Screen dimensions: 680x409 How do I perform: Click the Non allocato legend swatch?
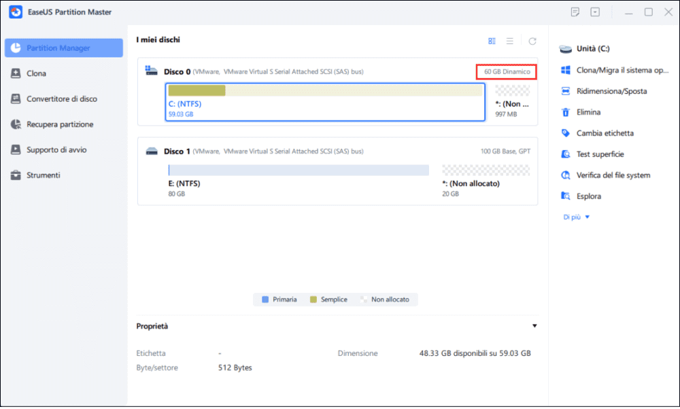click(x=364, y=300)
